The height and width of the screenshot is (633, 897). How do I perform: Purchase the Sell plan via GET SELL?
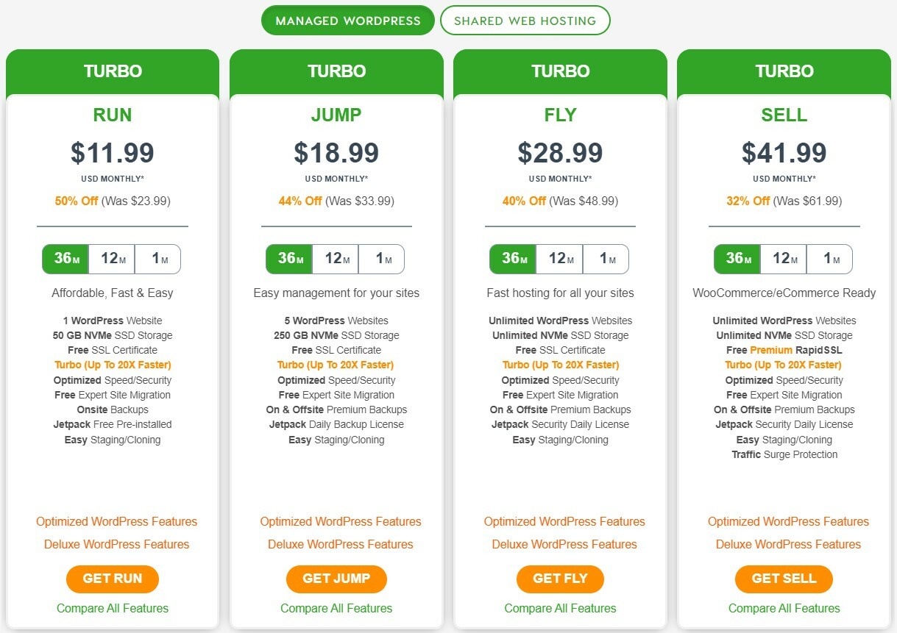point(783,579)
